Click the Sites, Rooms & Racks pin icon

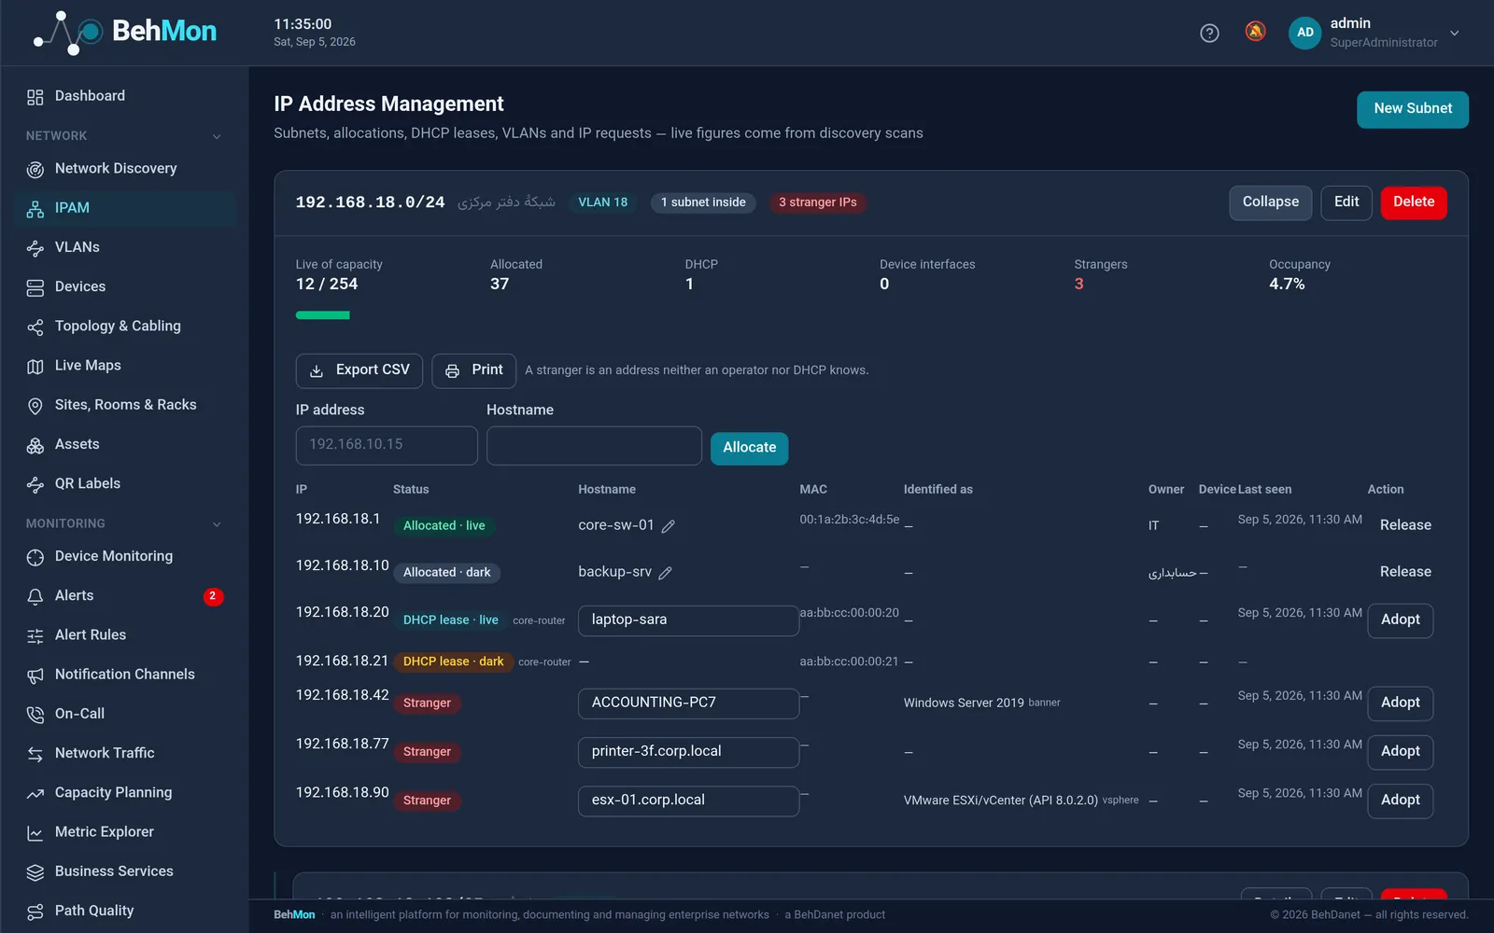click(35, 406)
